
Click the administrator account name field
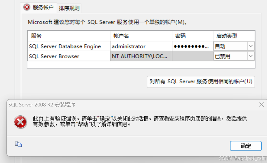pyautogui.click(x=141, y=46)
